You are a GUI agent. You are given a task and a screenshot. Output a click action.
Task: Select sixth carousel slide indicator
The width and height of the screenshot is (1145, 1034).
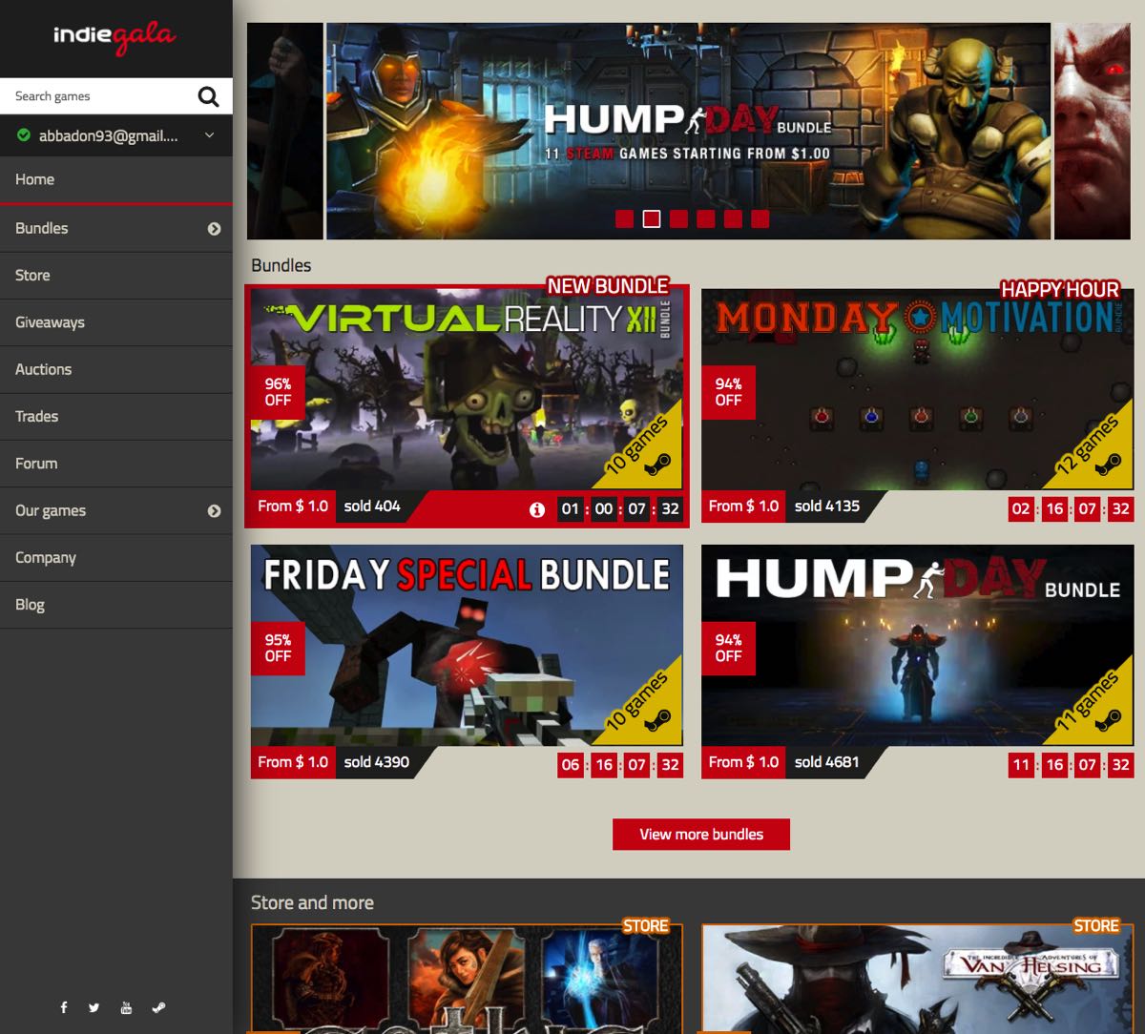760,219
